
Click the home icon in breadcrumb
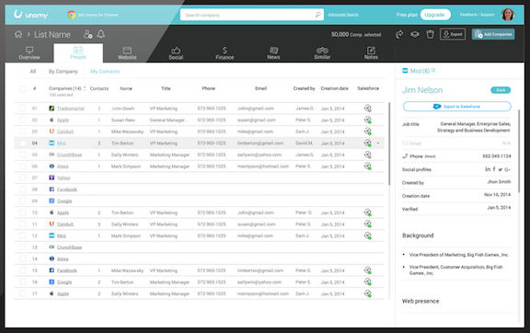[18, 34]
